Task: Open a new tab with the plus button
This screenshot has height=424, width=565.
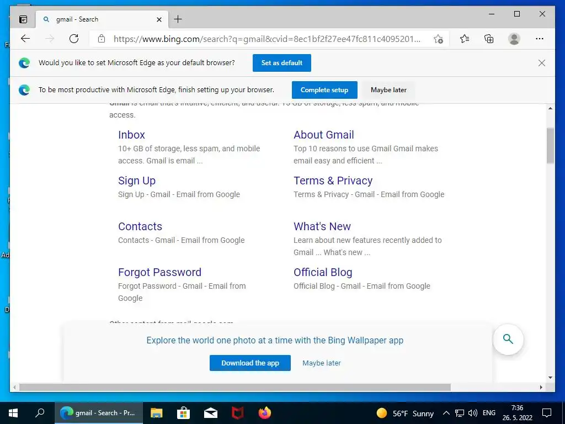Action: point(178,19)
